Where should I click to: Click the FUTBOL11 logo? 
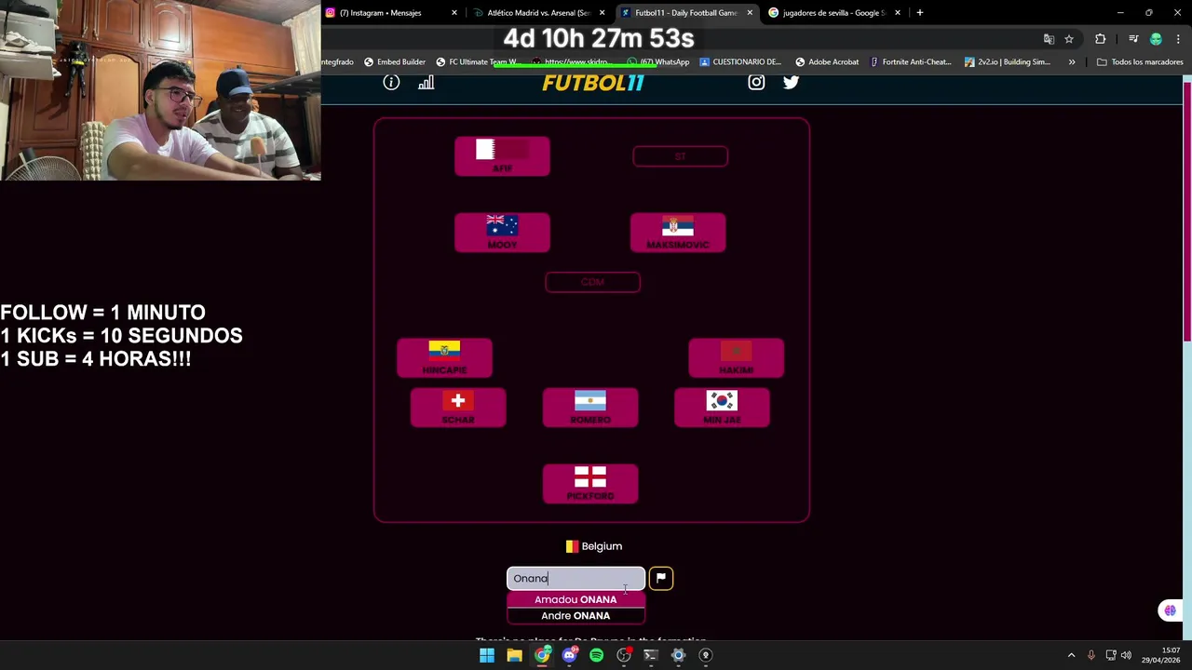pyautogui.click(x=593, y=83)
